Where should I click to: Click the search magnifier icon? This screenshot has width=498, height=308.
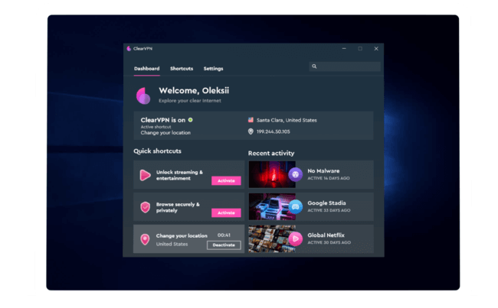coord(314,66)
